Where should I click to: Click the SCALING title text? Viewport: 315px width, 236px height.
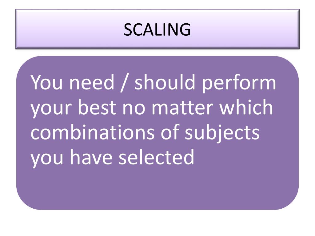coord(157,29)
